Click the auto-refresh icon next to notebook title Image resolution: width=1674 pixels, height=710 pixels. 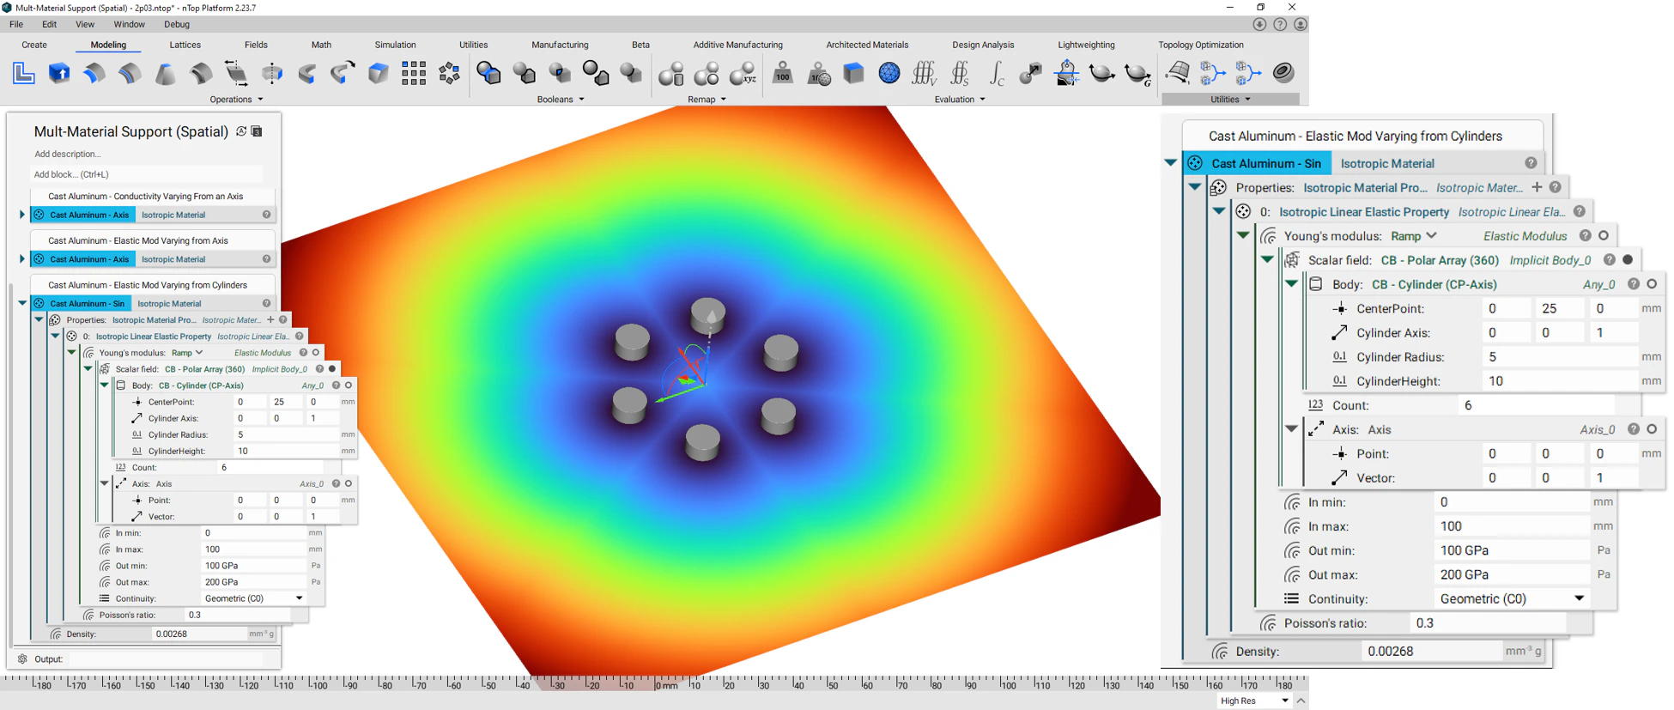pyautogui.click(x=241, y=131)
